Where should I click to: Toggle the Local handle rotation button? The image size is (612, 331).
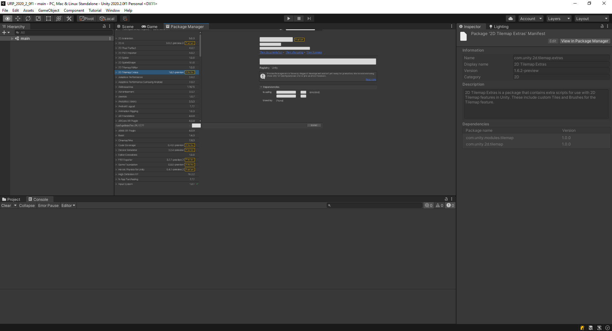point(107,18)
